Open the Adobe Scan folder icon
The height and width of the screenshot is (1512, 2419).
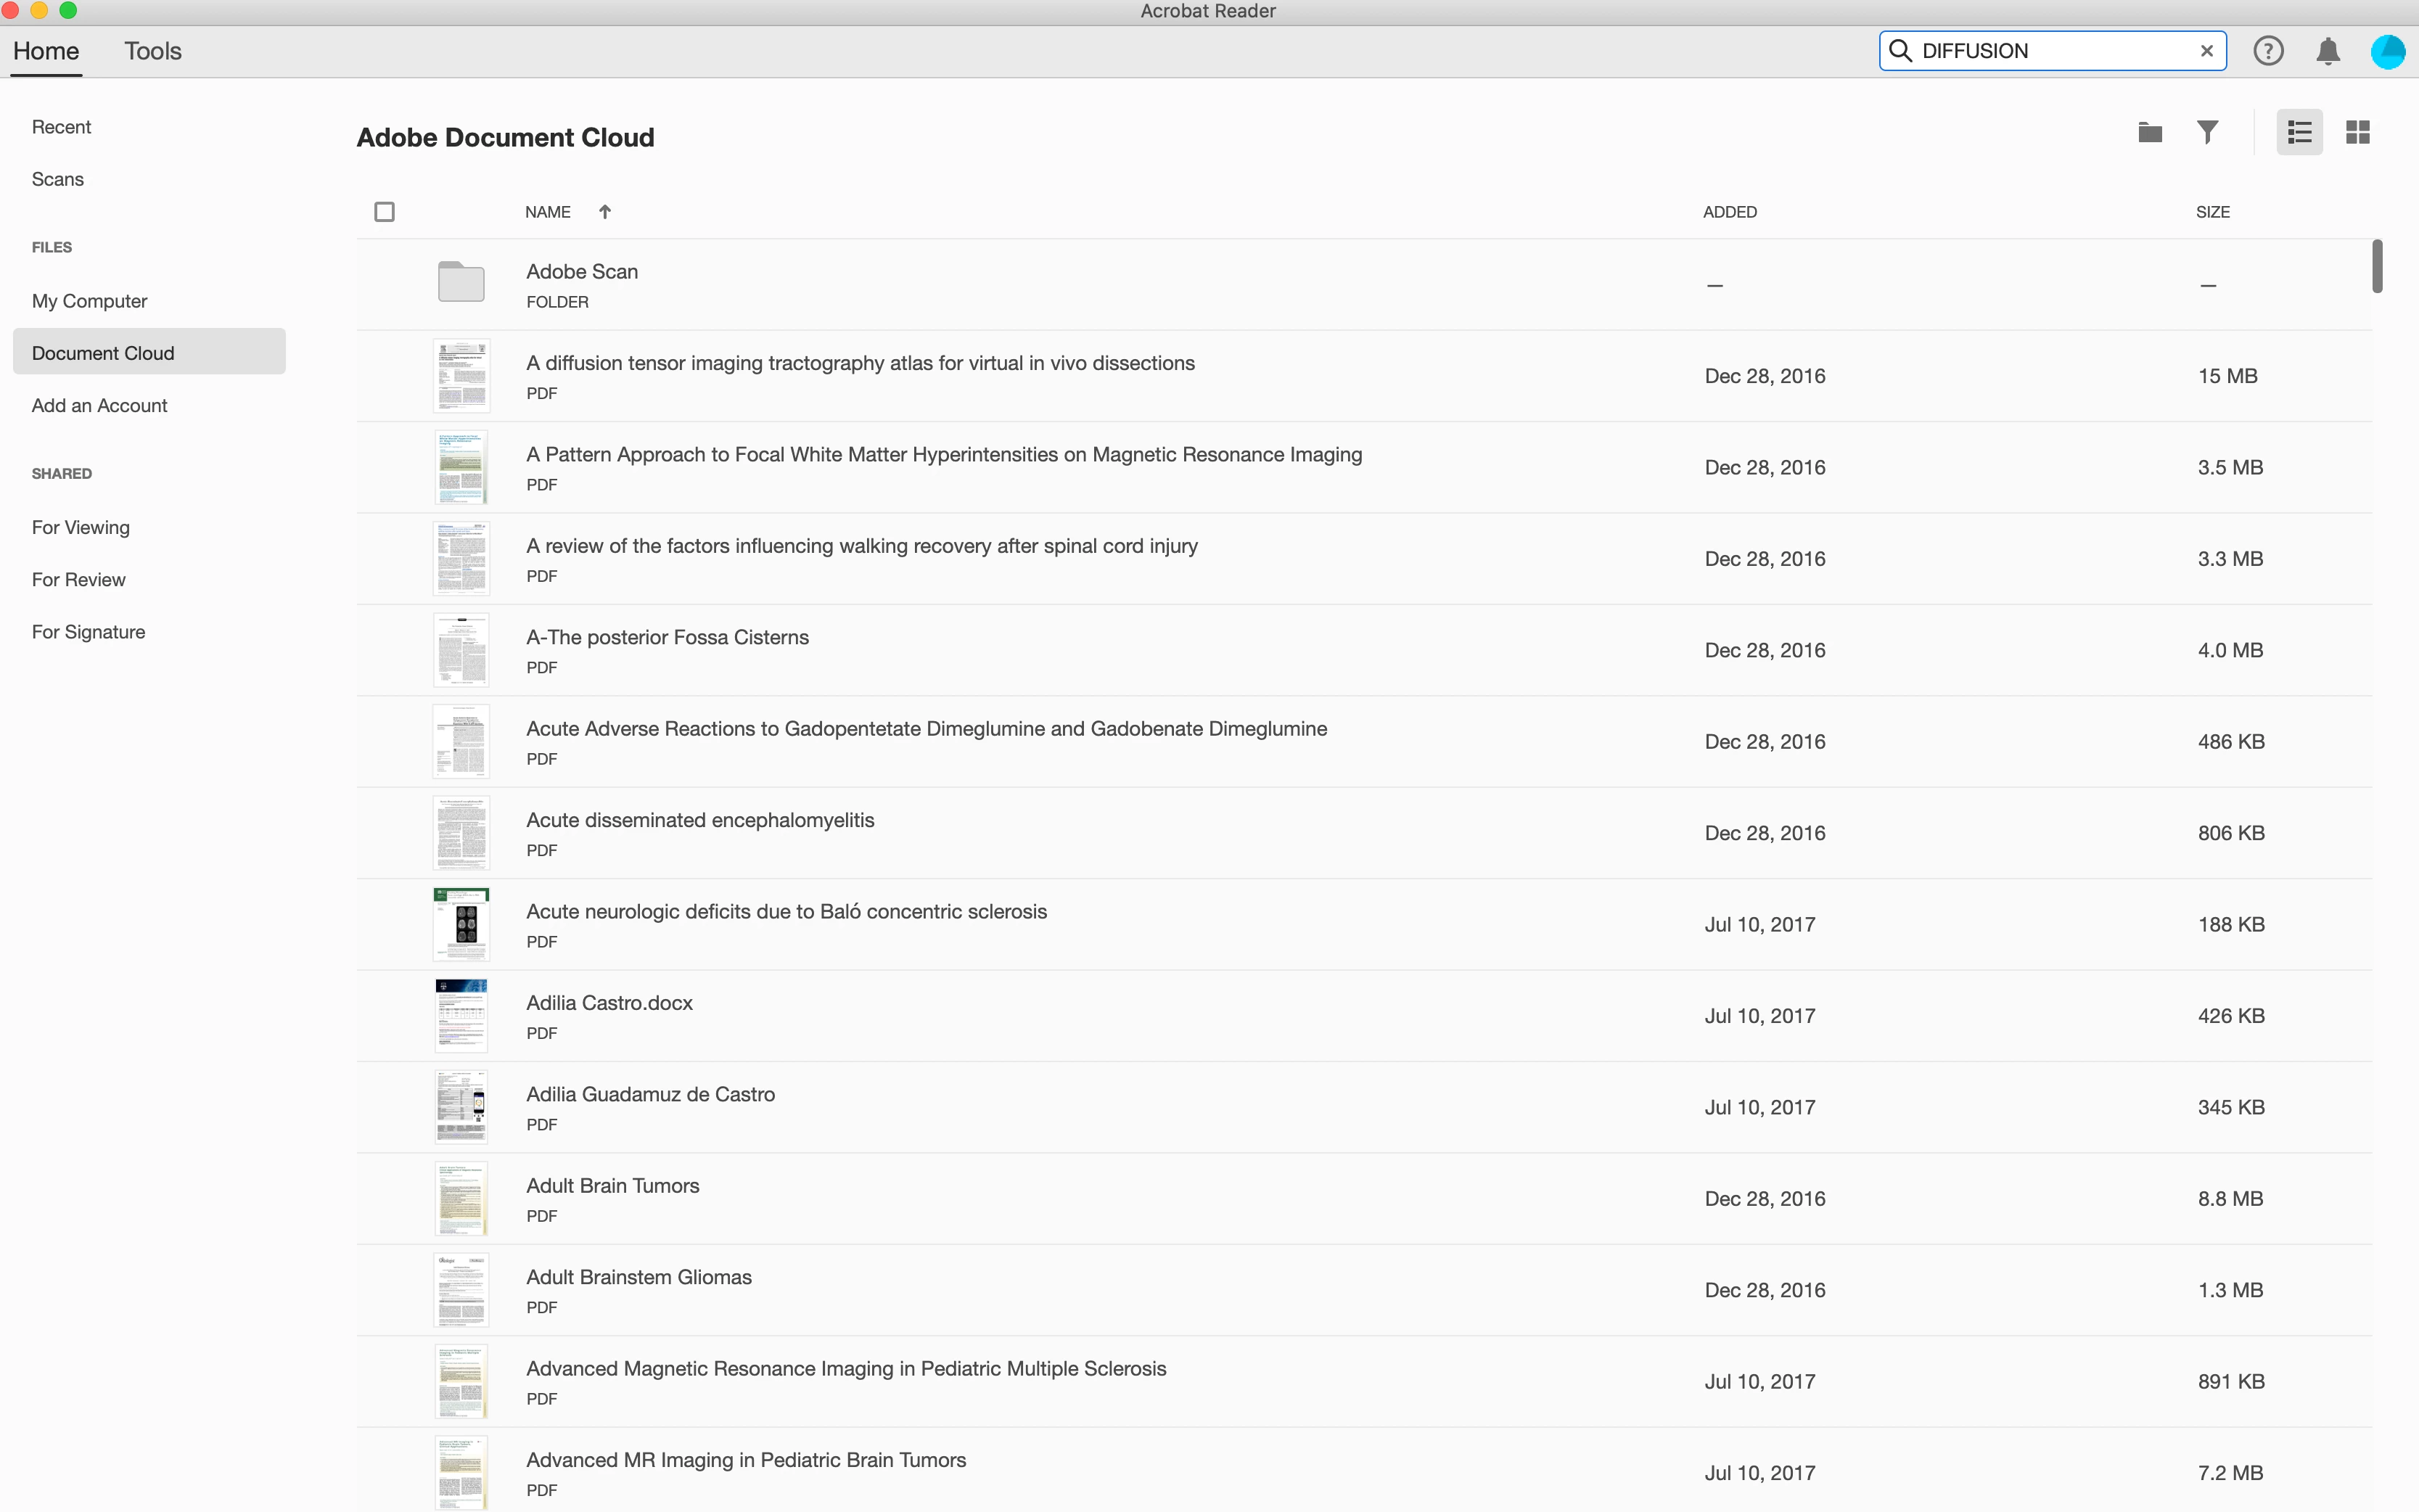coord(461,283)
